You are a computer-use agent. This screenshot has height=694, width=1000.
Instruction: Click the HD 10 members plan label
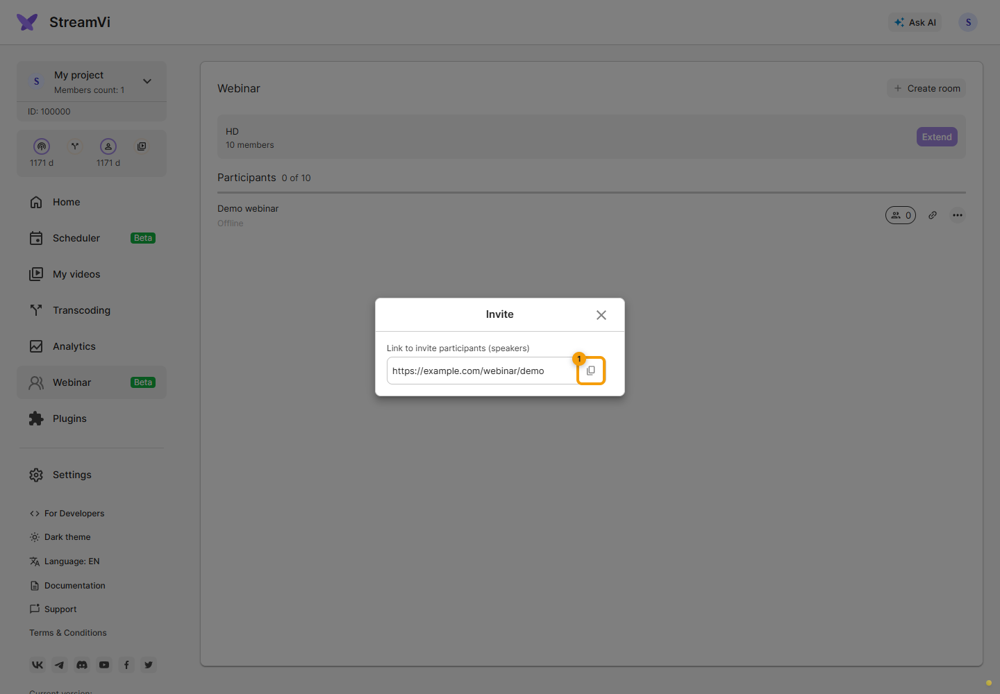[x=250, y=138]
